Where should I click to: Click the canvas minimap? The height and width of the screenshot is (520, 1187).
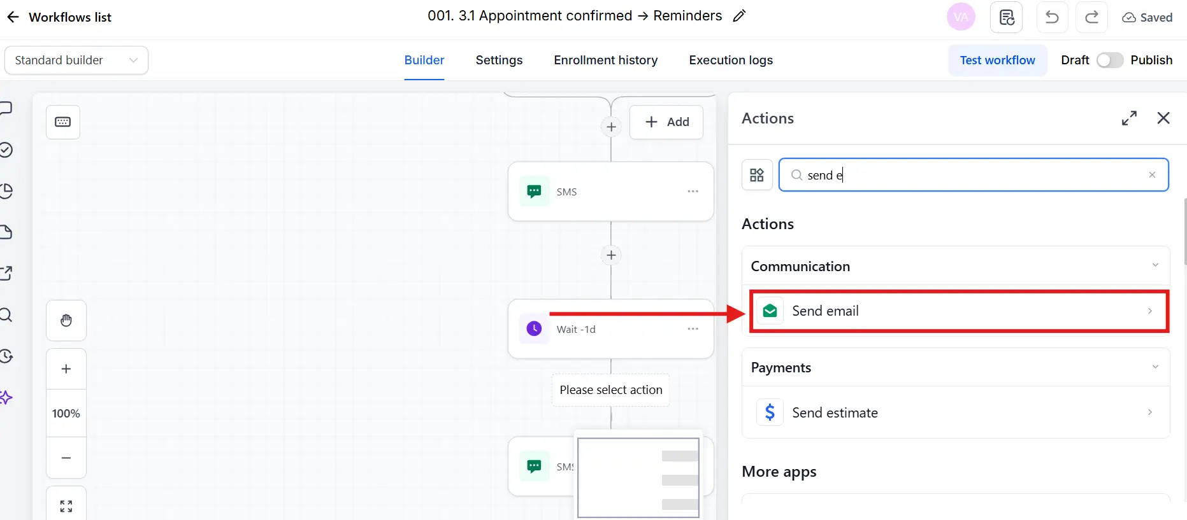click(638, 477)
